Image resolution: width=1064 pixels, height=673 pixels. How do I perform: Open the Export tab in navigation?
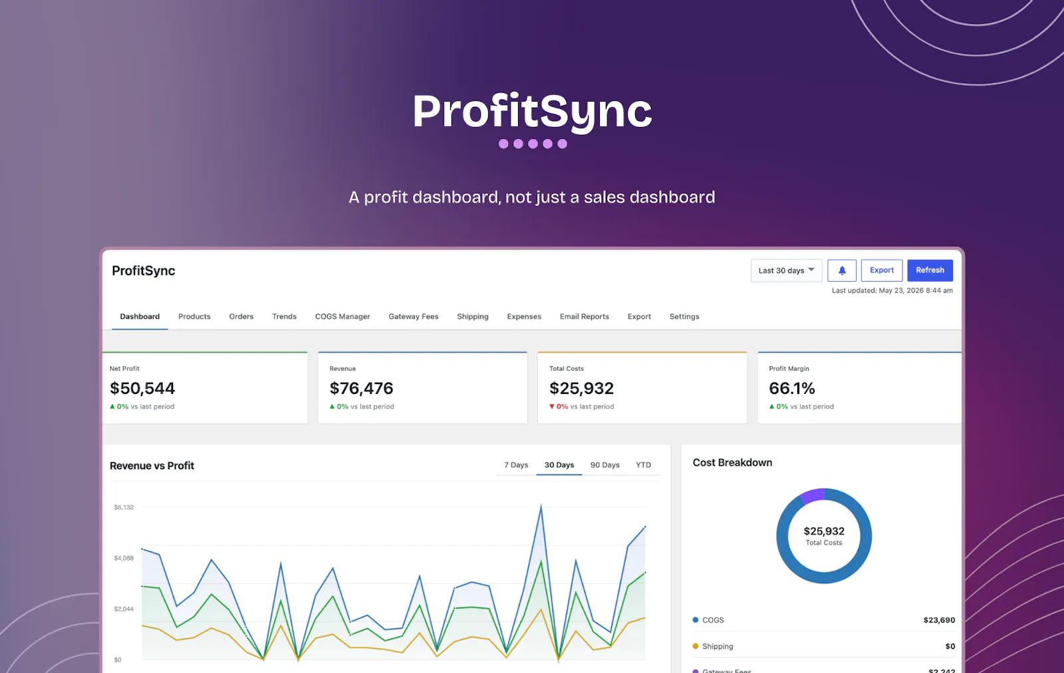coord(639,317)
